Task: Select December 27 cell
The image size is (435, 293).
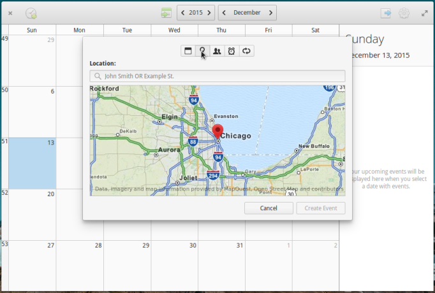Action: click(32, 266)
